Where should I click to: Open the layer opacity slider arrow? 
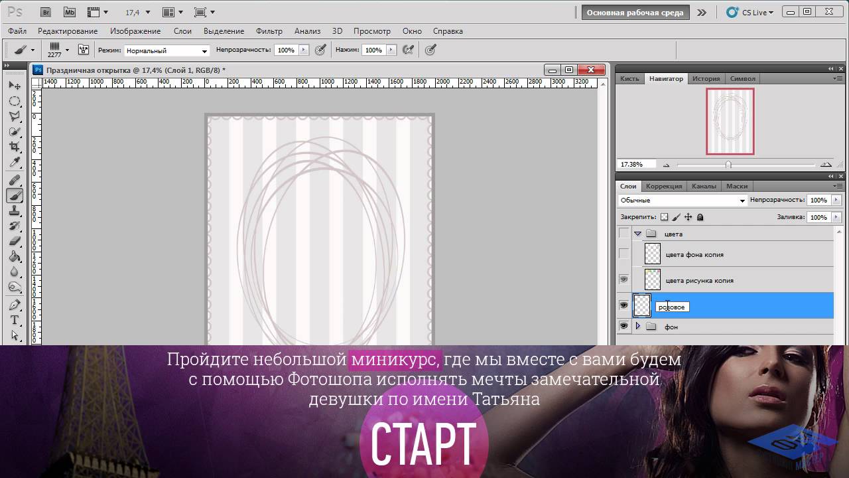tap(836, 200)
